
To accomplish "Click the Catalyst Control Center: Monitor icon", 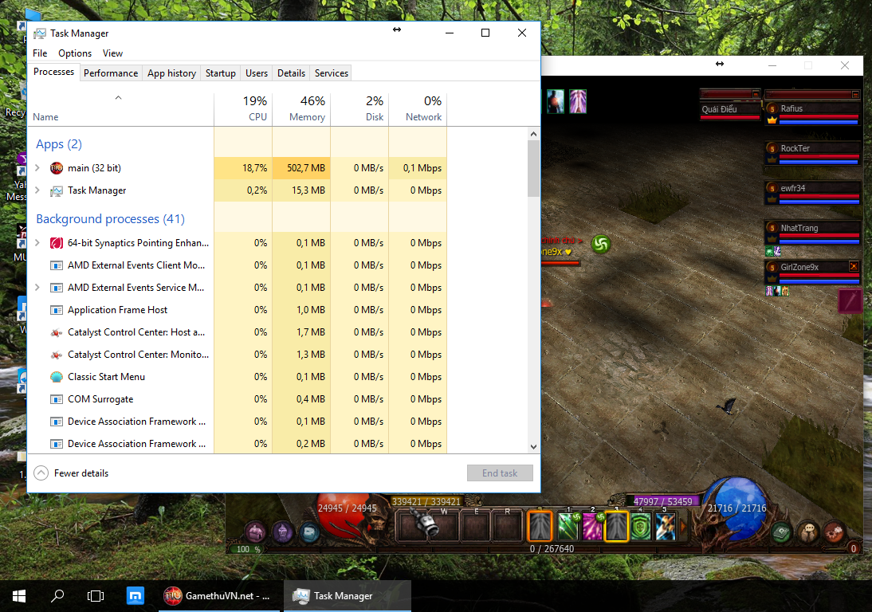I will (57, 355).
